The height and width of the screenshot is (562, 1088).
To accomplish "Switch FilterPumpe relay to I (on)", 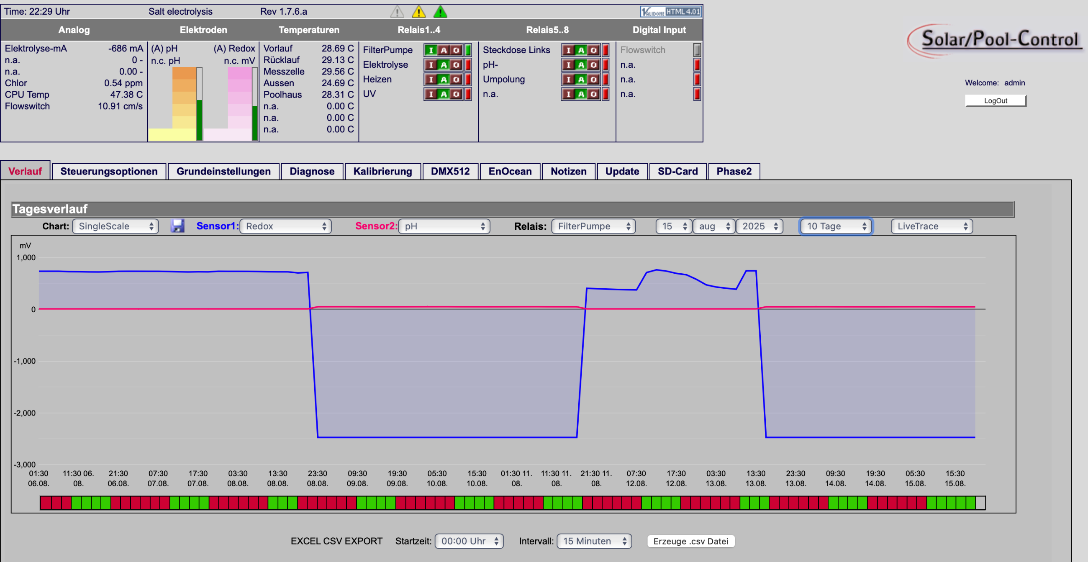I will 431,50.
